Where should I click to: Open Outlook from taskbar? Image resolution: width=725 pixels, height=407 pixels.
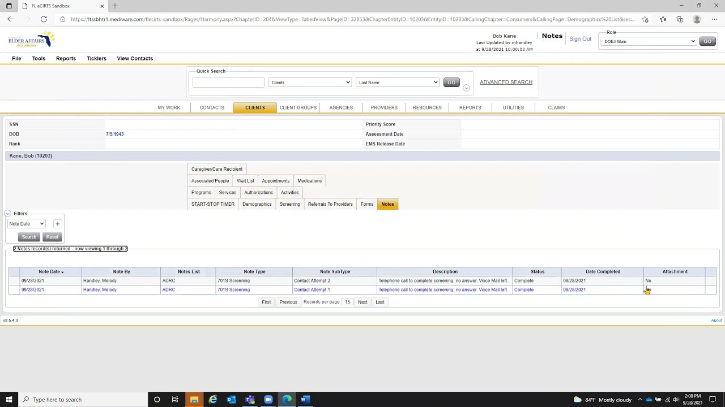[x=231, y=400]
